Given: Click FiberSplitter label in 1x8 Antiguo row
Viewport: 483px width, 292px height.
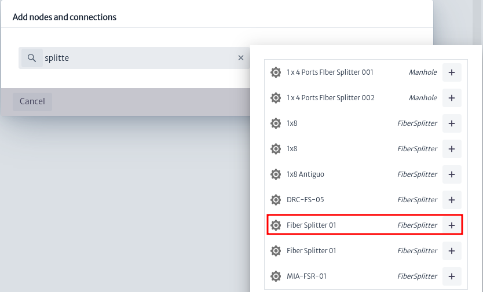Looking at the screenshot, I should pos(417,174).
